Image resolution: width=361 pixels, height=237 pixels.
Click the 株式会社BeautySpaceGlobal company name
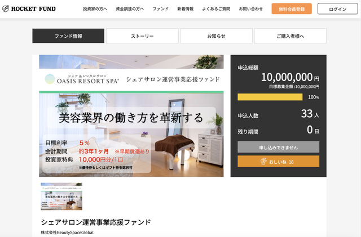click(x=67, y=232)
